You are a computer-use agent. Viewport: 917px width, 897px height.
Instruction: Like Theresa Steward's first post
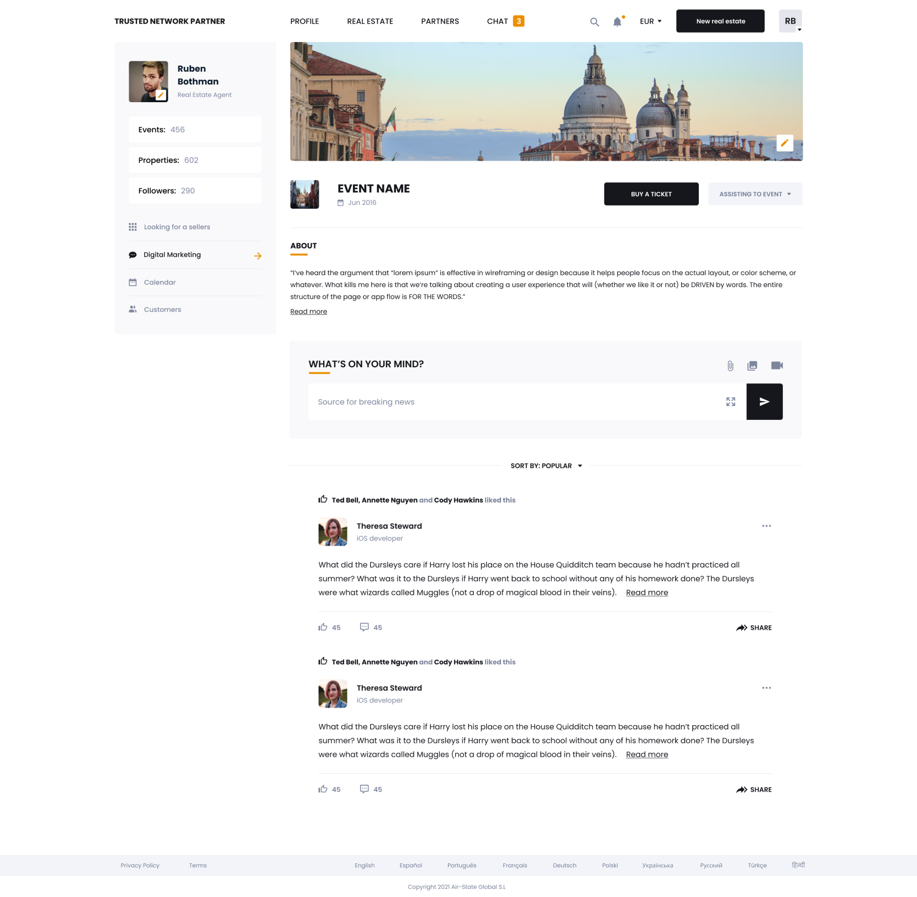[323, 627]
